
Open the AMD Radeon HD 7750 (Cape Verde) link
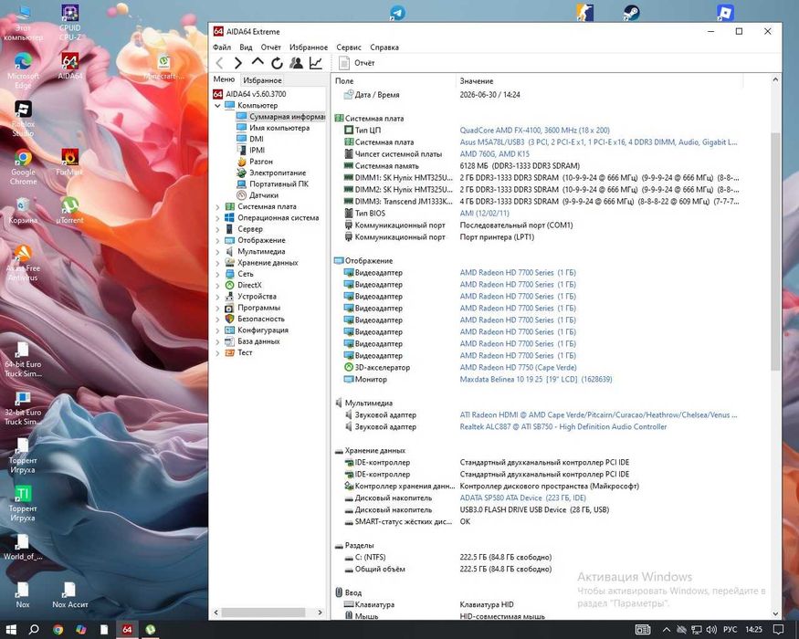tap(519, 367)
